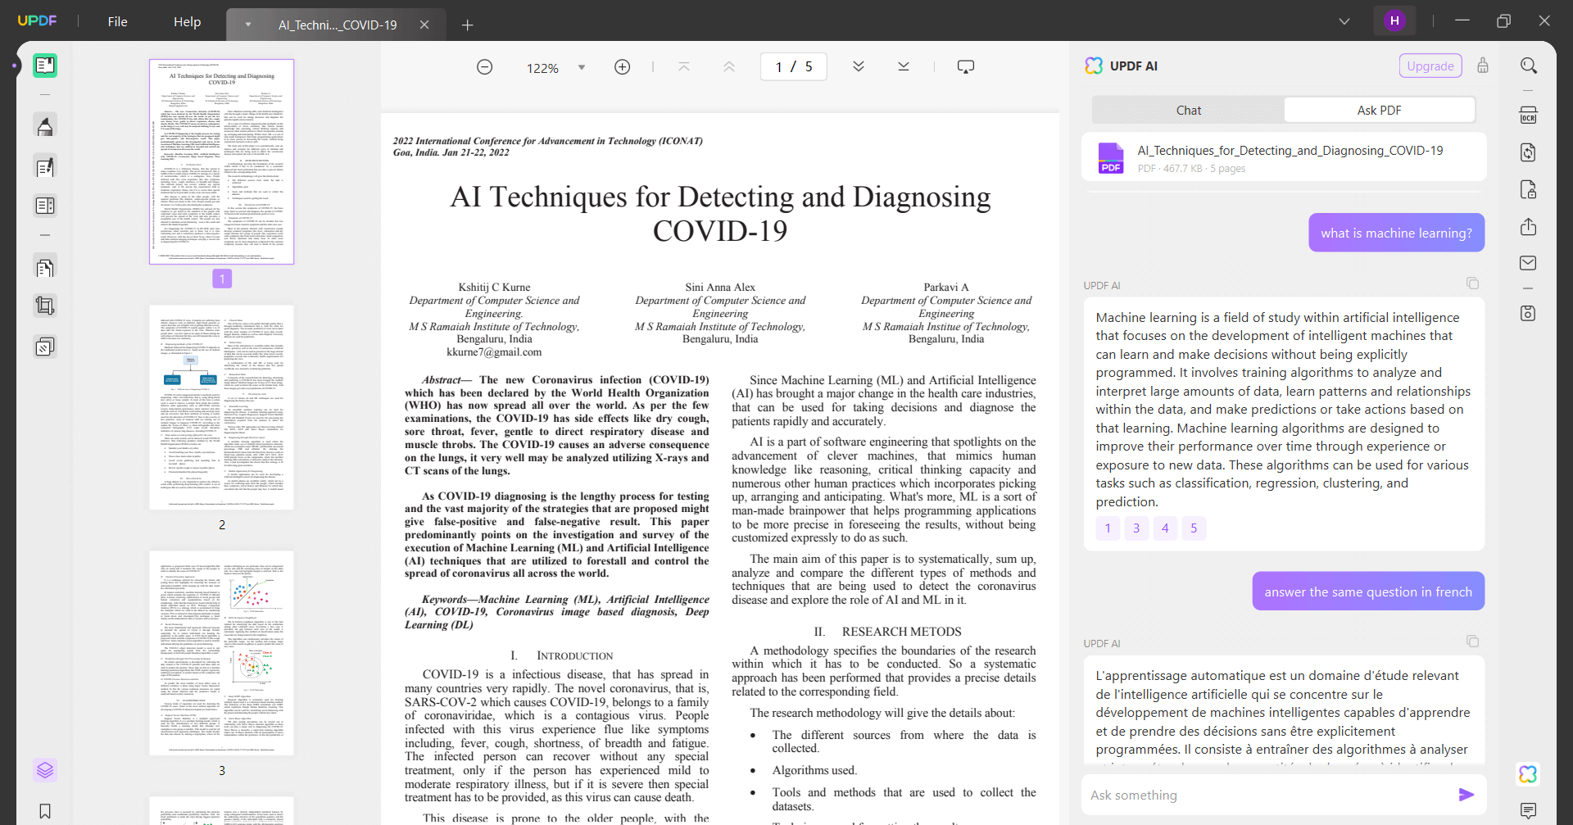Open the Protect PDF tool

[x=1529, y=189]
